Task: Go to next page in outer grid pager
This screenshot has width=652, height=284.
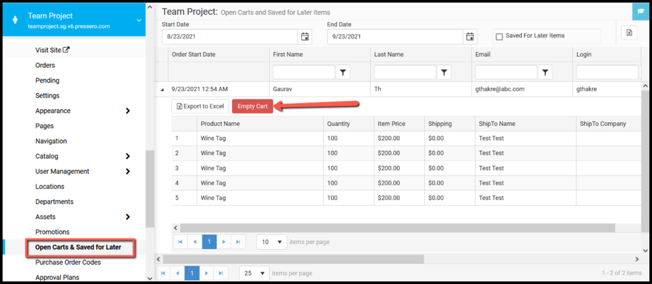Action: pos(206,273)
